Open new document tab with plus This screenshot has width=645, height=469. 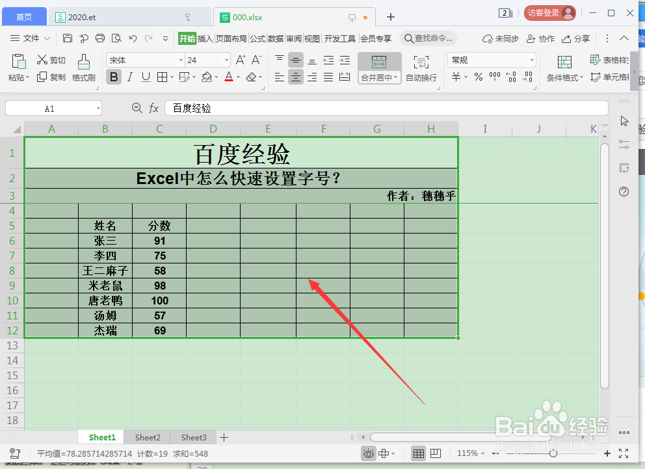[391, 17]
